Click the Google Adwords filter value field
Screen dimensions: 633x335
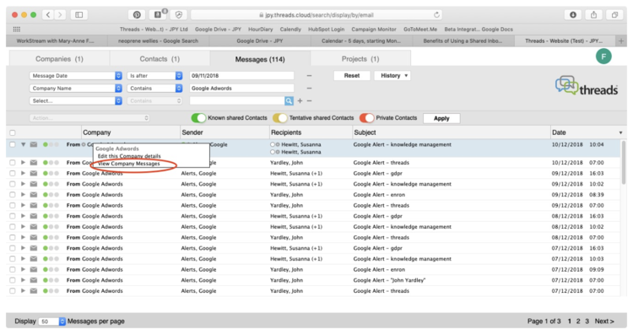(x=241, y=88)
